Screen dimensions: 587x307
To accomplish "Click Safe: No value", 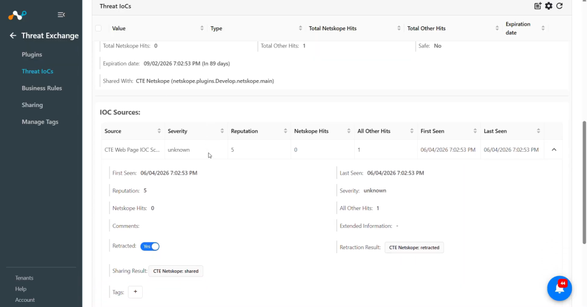I will 437,46.
